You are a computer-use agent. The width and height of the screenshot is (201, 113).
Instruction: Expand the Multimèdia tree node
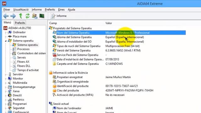6,83
